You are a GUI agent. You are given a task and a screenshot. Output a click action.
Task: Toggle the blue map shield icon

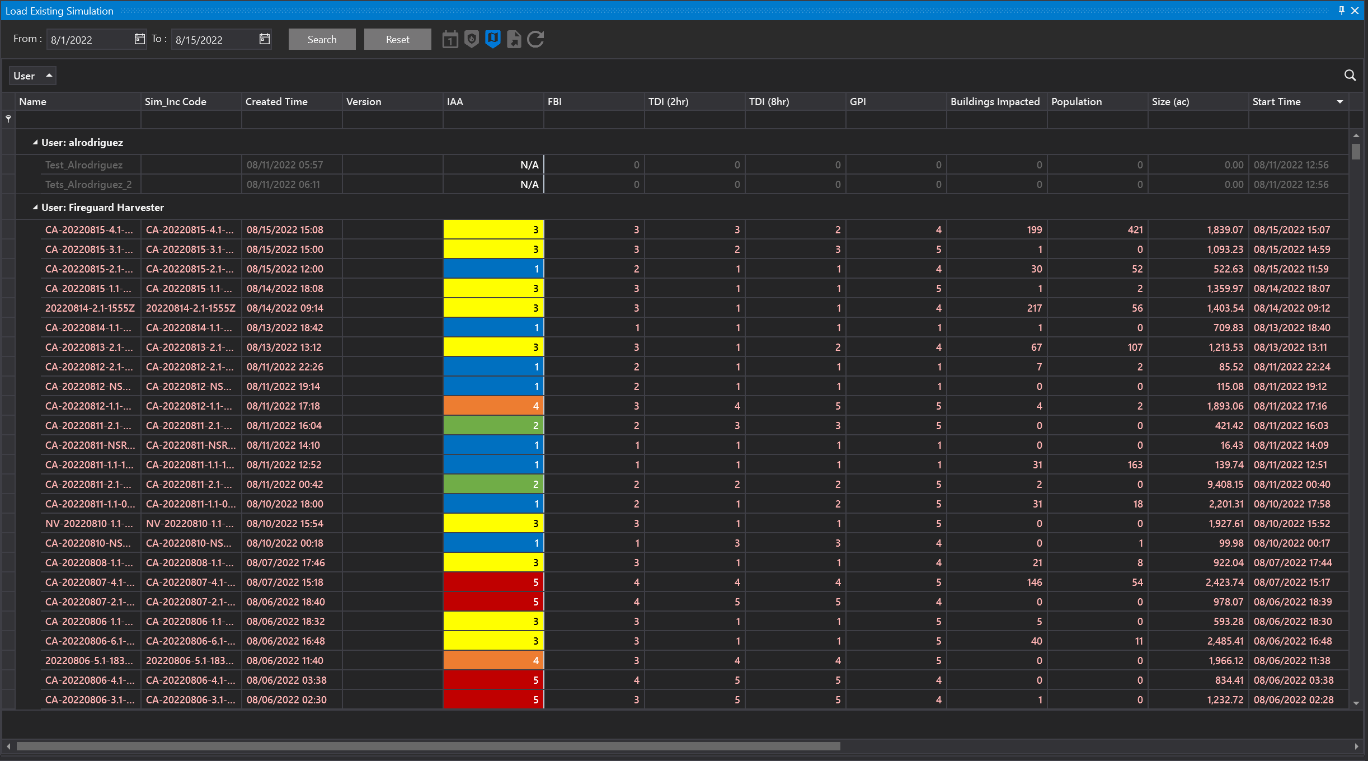click(493, 39)
